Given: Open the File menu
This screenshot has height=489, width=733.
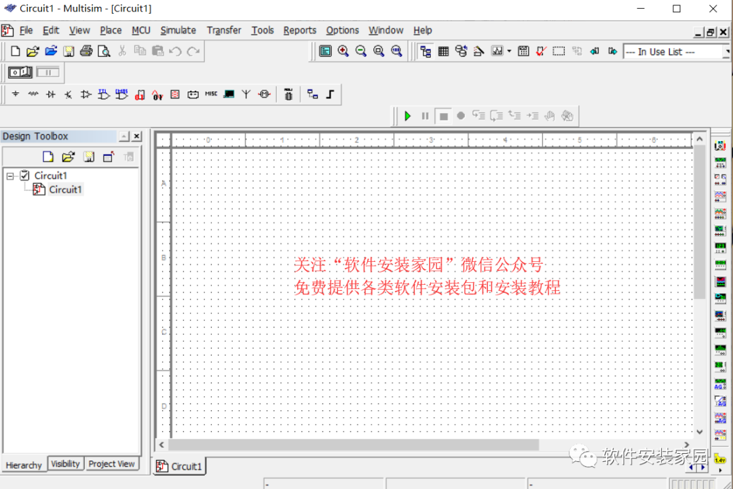Looking at the screenshot, I should click(26, 31).
